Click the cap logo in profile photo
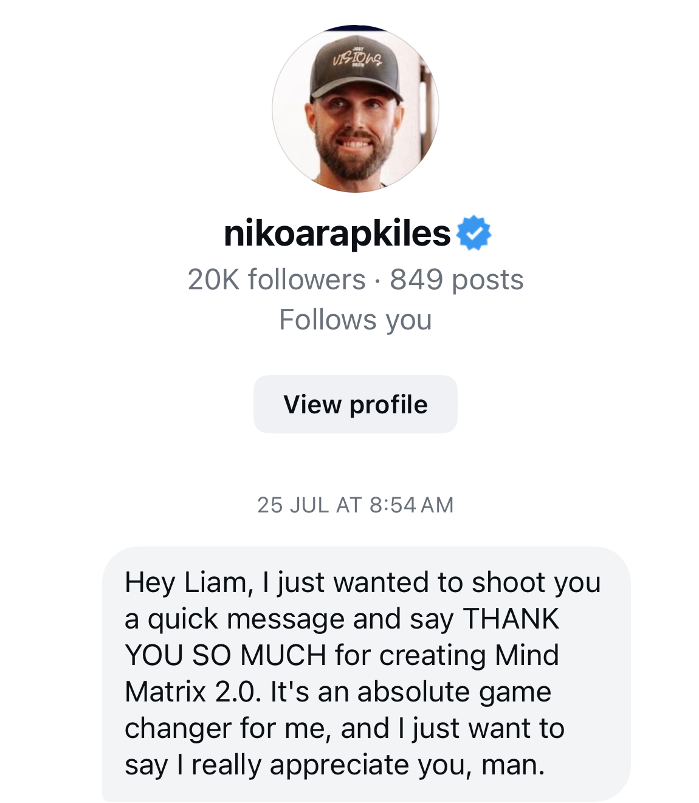 [x=357, y=60]
